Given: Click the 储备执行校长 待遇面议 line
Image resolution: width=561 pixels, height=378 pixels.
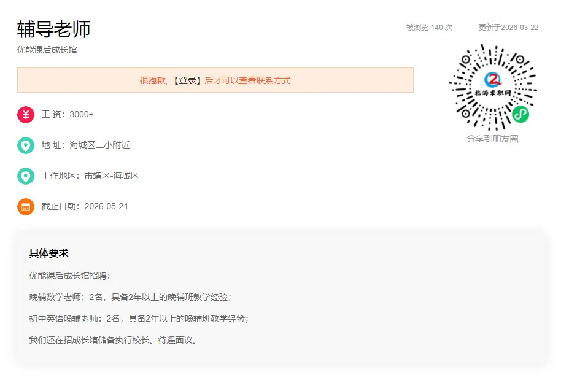Looking at the screenshot, I should point(113,340).
